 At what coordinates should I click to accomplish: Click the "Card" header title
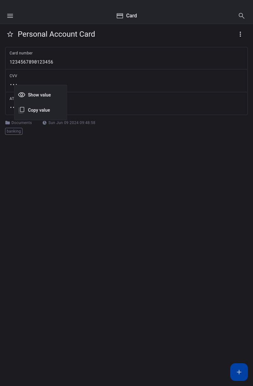132,16
